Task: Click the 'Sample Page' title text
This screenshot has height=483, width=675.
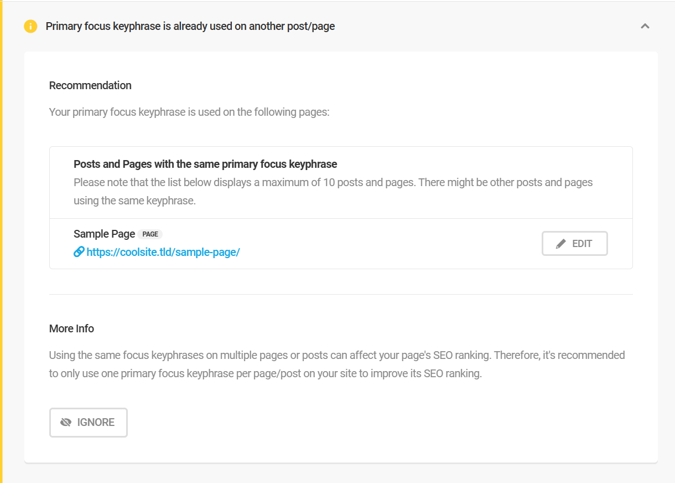Action: pyautogui.click(x=104, y=234)
